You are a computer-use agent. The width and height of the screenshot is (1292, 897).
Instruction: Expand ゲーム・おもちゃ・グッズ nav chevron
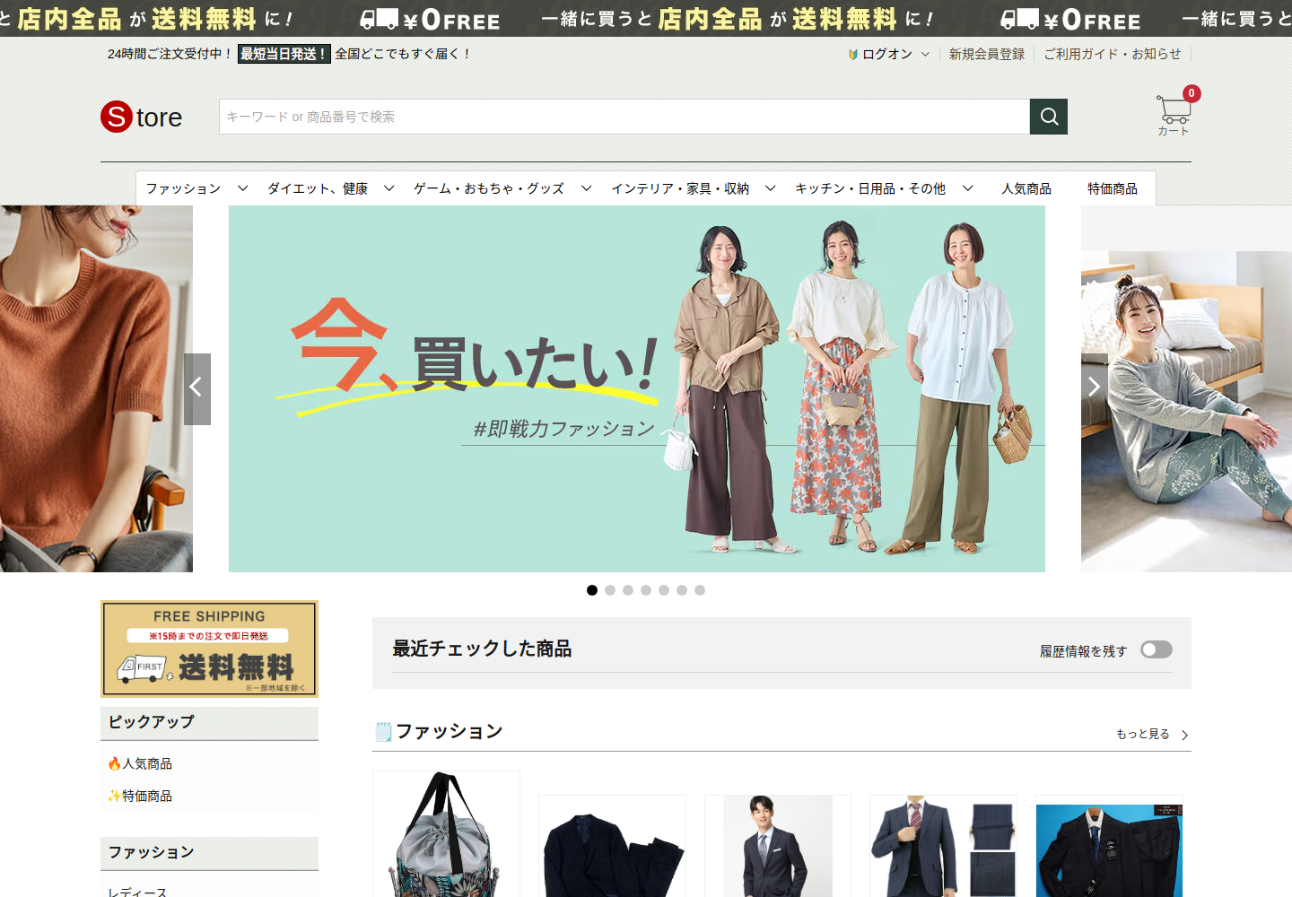coord(586,188)
